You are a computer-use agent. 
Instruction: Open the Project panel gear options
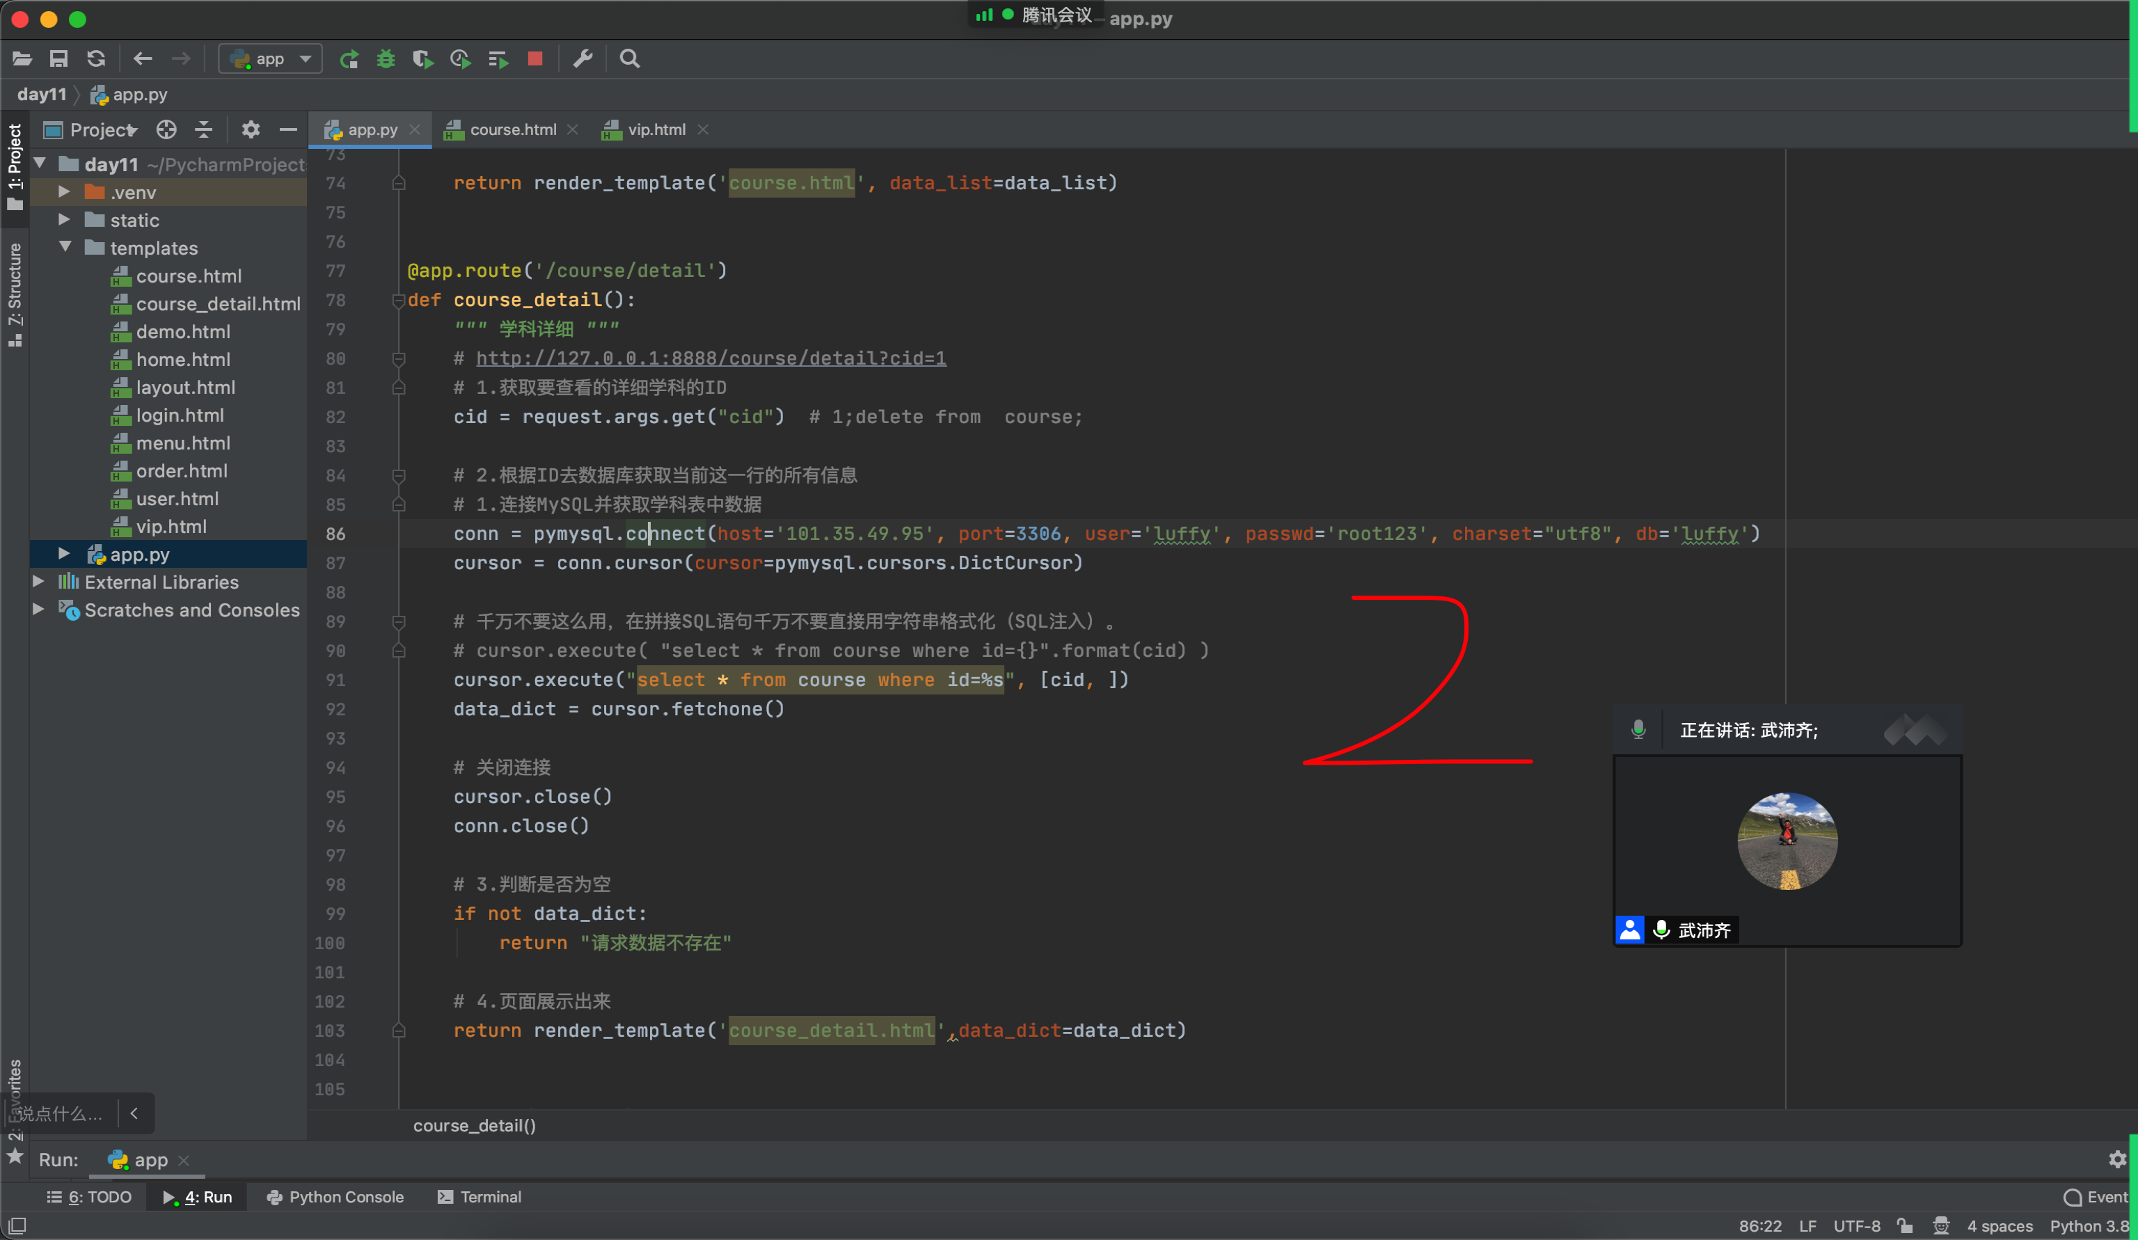251,129
